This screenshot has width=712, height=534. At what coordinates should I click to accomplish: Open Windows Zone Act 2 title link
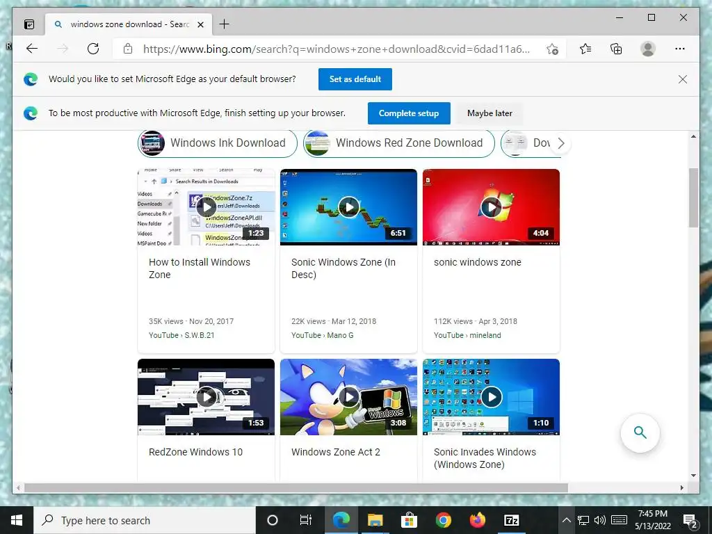coord(336,452)
